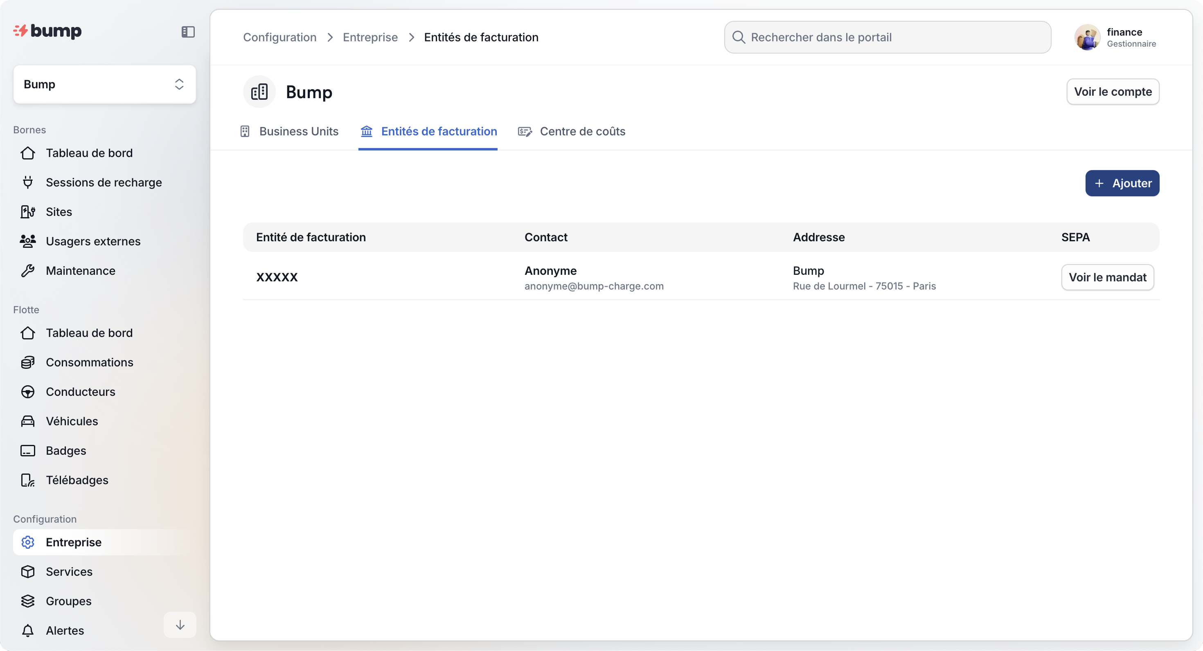
Task: Click the Ajouter button
Action: pos(1122,183)
